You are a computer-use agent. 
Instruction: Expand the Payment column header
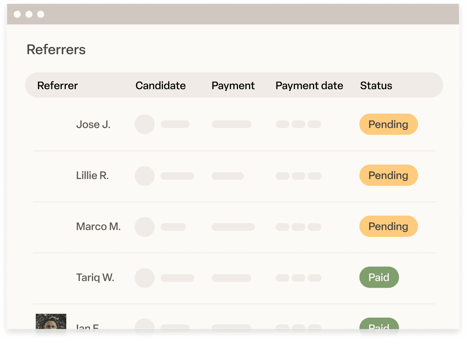[233, 85]
